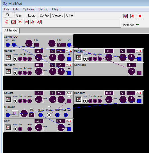Click the Saw module waveform icon
The height and width of the screenshot is (153, 149).
8,128
